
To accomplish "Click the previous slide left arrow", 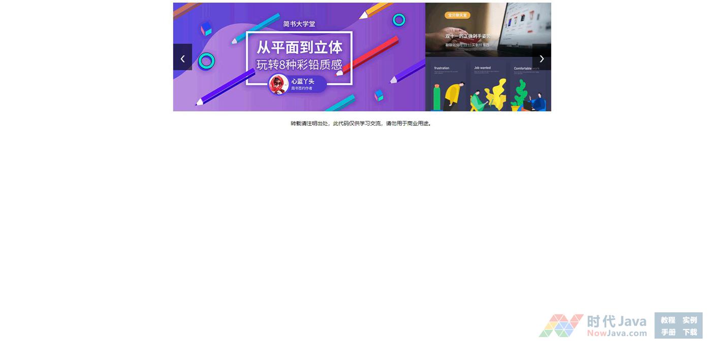I will [x=182, y=57].
